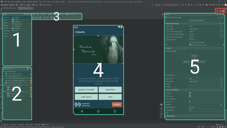Select tv_main_question_title in Component Tree
227x128 pixels.
14,76
